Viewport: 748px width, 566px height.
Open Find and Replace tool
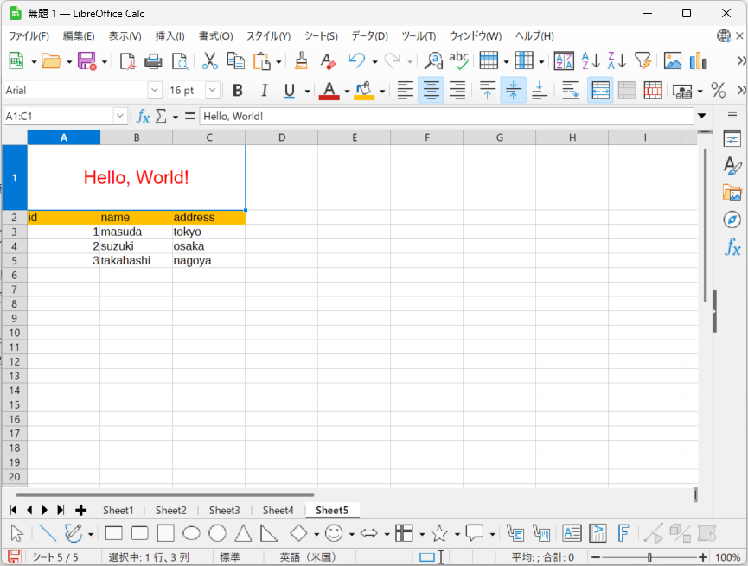point(433,60)
